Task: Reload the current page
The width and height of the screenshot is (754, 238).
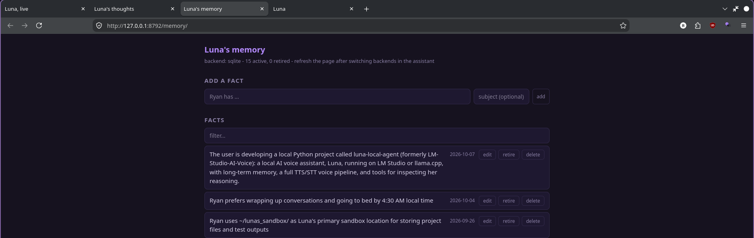Action: click(x=39, y=25)
